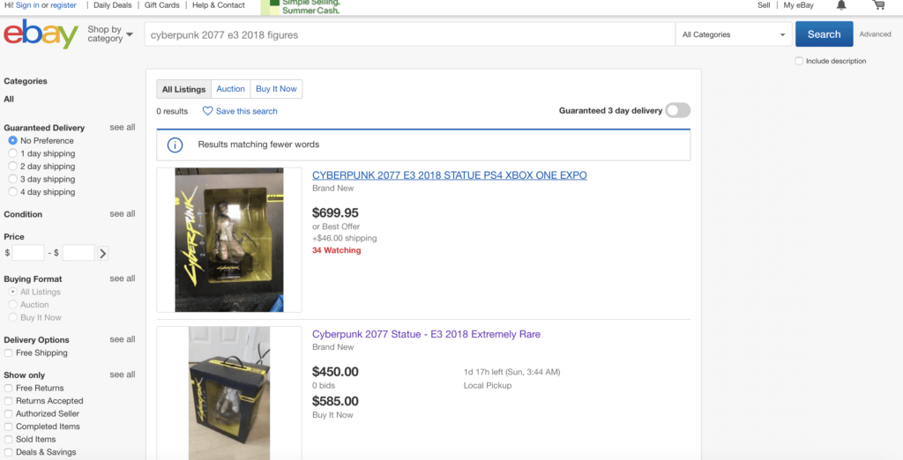This screenshot has height=460, width=903.
Task: View the shopping cart
Action: tap(878, 5)
